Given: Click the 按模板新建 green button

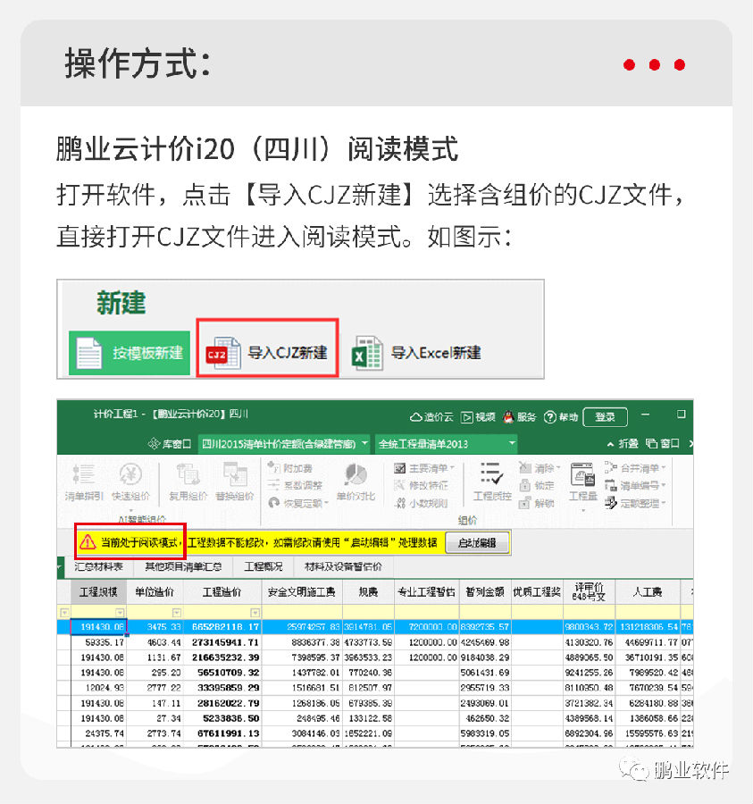Looking at the screenshot, I should pyautogui.click(x=130, y=353).
